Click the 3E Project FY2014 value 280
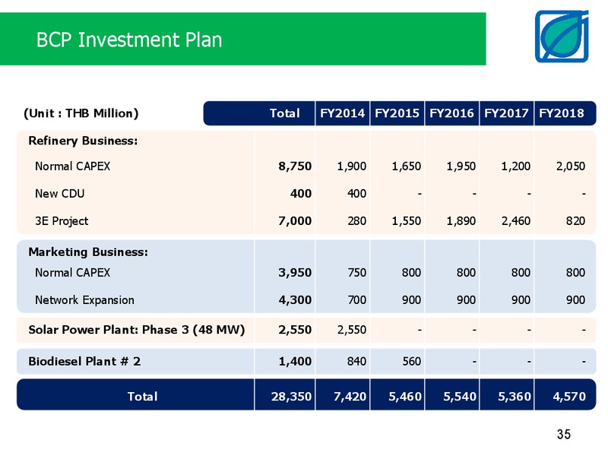The height and width of the screenshot is (456, 608). pos(356,221)
